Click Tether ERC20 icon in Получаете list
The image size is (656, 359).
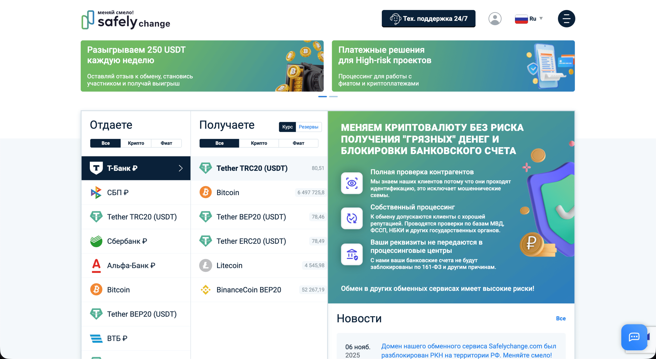[206, 241]
